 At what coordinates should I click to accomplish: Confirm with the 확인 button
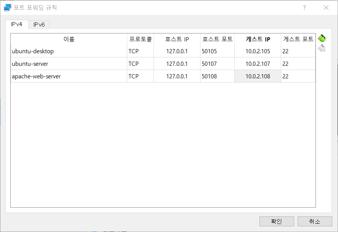click(277, 221)
